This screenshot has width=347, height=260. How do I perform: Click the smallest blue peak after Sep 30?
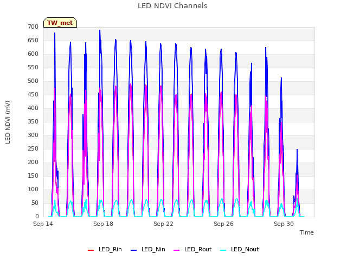297,151
